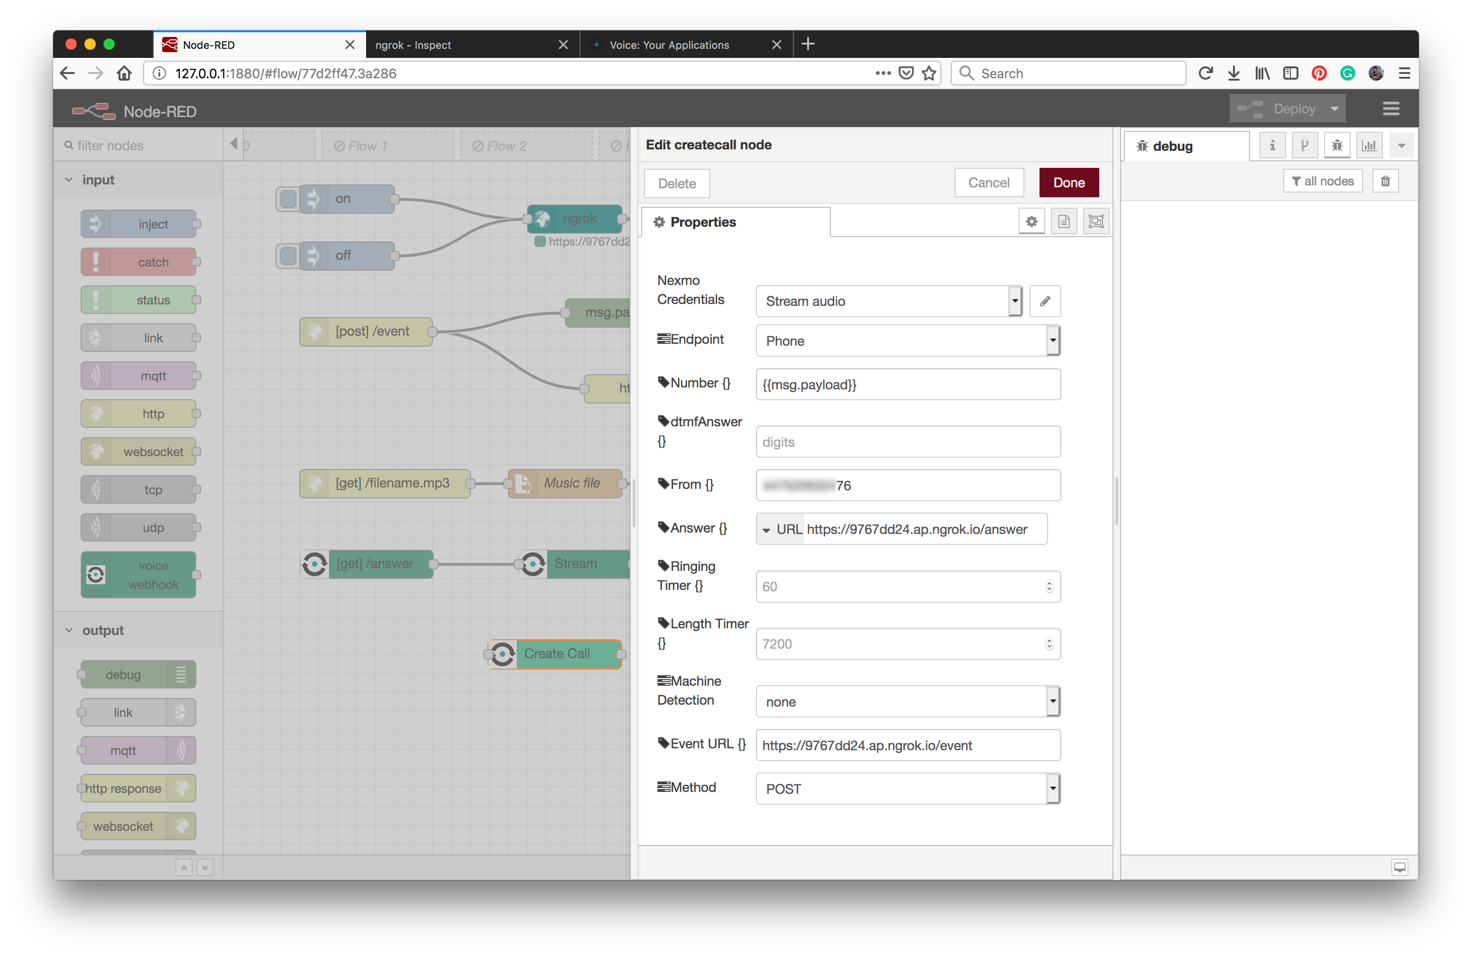Click the browser back arrow
Viewport: 1472px width, 956px height.
67,74
